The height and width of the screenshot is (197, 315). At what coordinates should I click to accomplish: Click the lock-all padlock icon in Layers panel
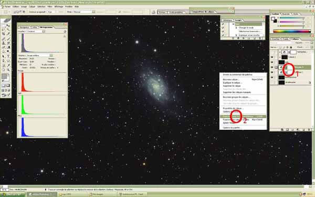pos(291,47)
